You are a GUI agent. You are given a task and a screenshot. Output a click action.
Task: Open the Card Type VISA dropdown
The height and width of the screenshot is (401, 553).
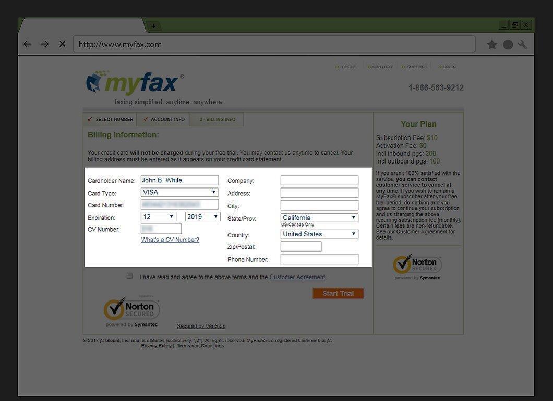point(179,192)
